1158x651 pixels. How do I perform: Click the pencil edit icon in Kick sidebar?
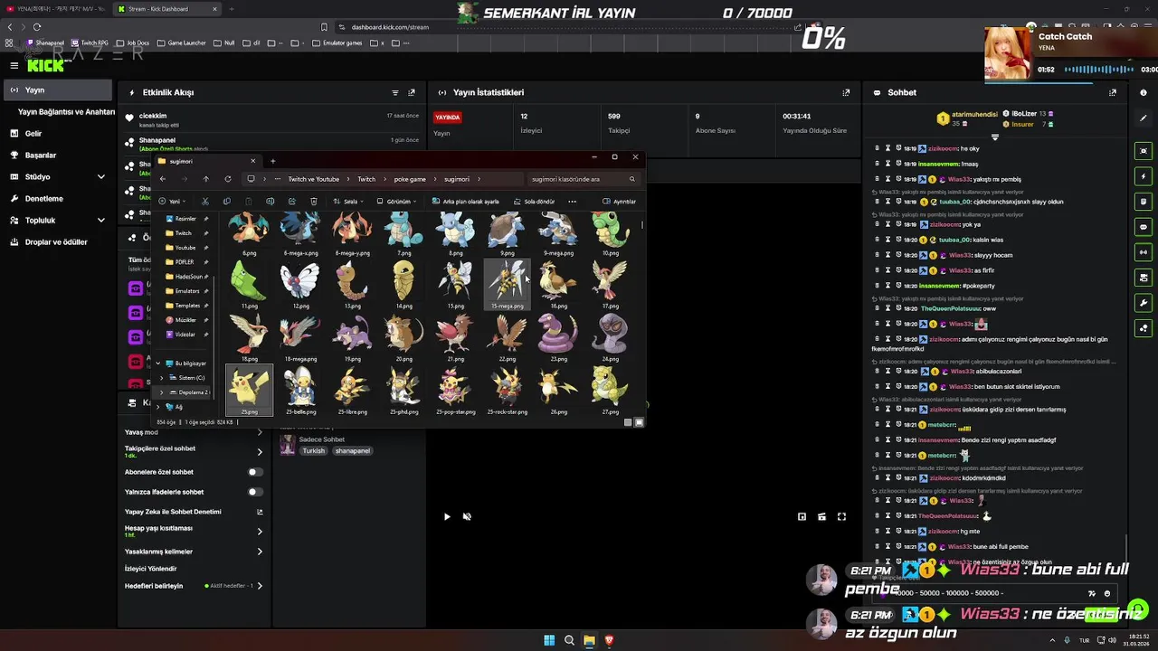[x=1144, y=118]
